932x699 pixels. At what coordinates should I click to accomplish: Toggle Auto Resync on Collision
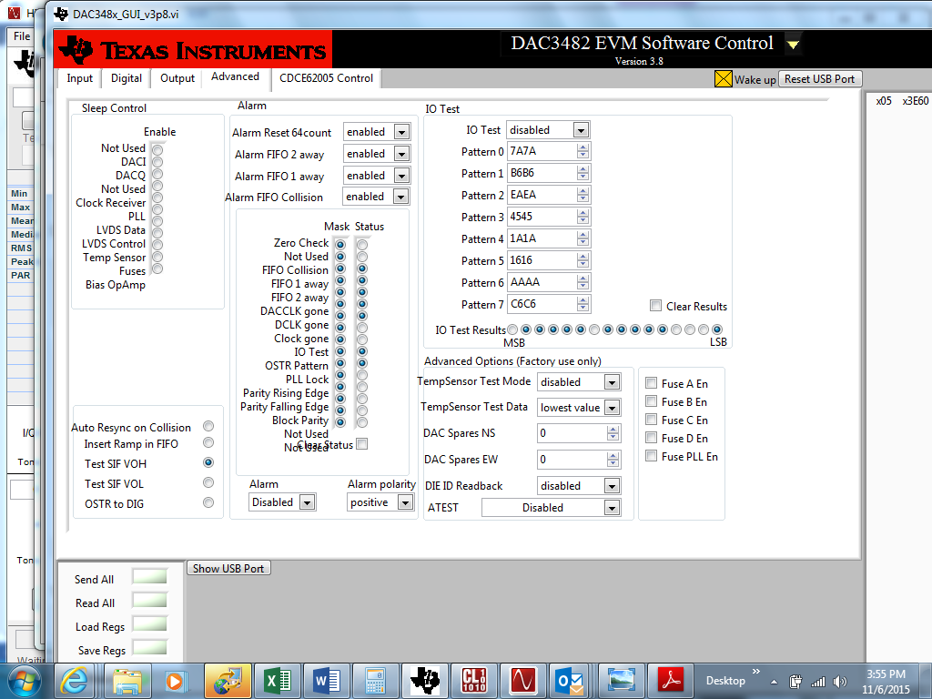pyautogui.click(x=208, y=426)
